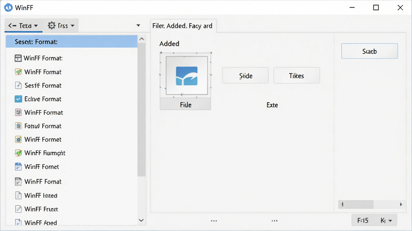Click the horizontal scrollbar thumb
This screenshot has height=231, width=412.
click(x=360, y=204)
